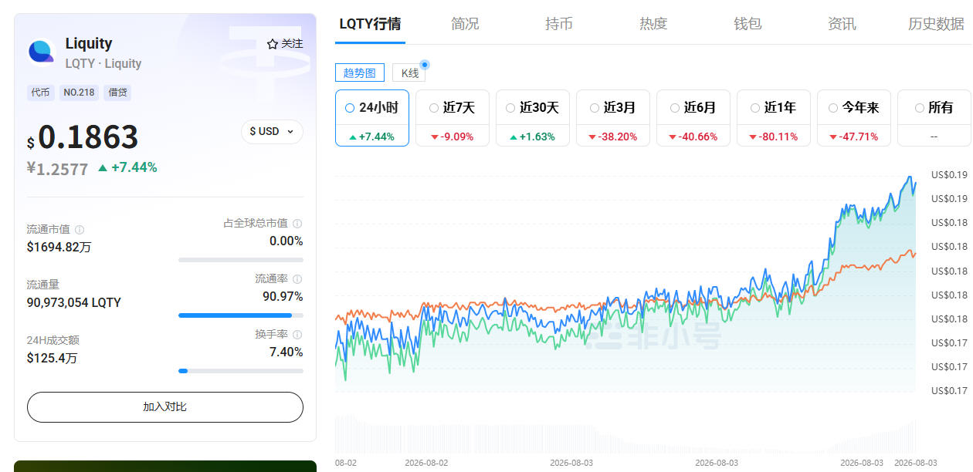Switch to the 钱包 tab
This screenshot has height=472, width=973.
(x=748, y=24)
